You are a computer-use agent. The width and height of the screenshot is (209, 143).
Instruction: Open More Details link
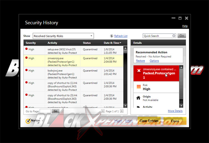pyautogui.click(x=175, y=111)
